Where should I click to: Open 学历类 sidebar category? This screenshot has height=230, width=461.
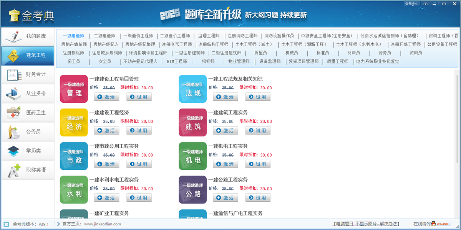pyautogui.click(x=28, y=151)
